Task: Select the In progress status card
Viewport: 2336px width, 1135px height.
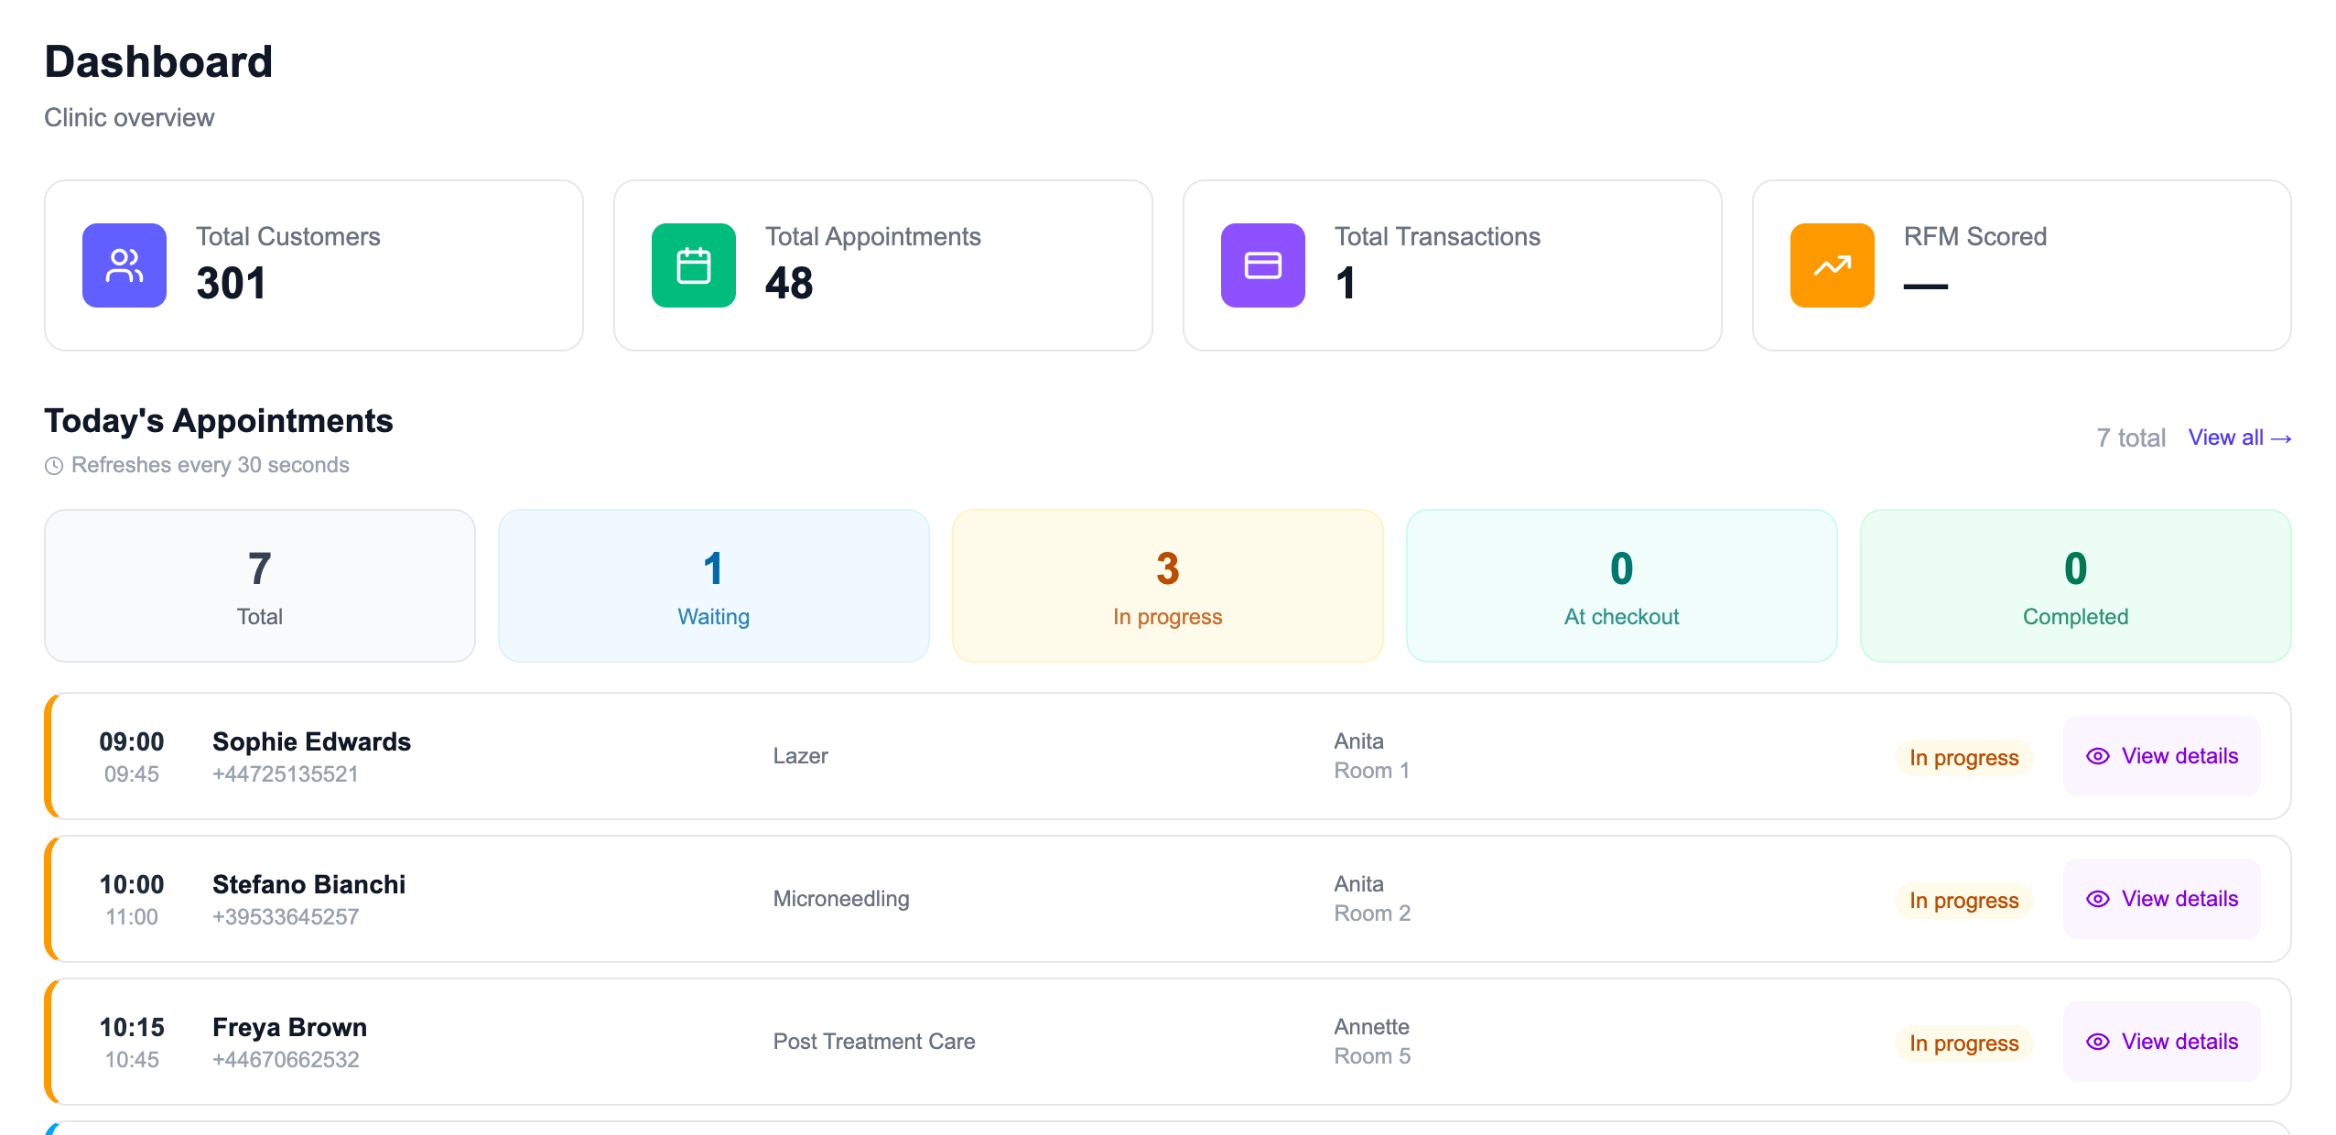Action: click(x=1168, y=586)
